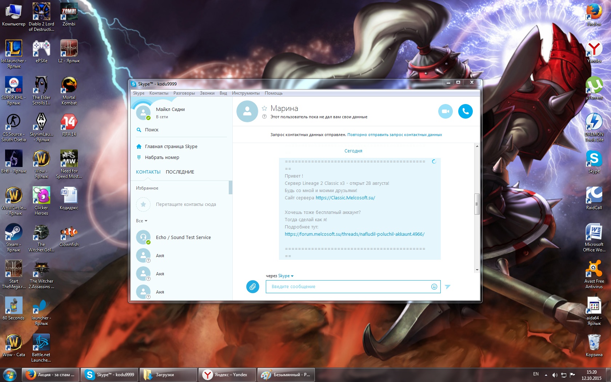Switch to the ПОСЛЕДНИЕ tab

click(x=180, y=172)
